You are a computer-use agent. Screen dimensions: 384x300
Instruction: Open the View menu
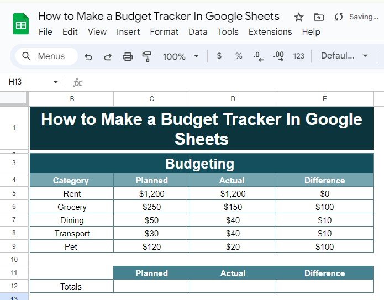tap(97, 32)
